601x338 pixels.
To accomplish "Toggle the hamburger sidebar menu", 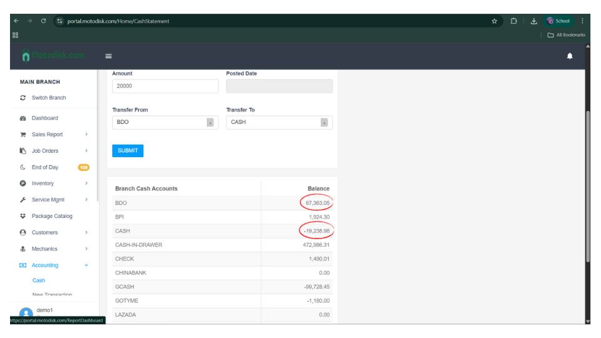I will point(108,56).
